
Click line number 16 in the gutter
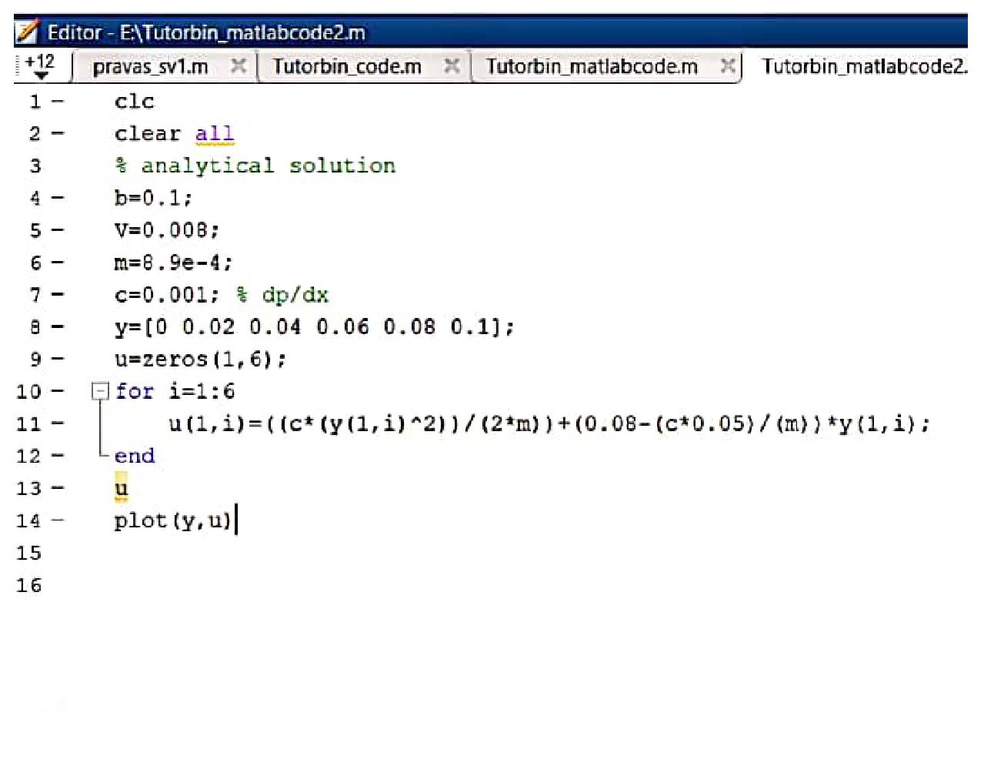(x=29, y=586)
